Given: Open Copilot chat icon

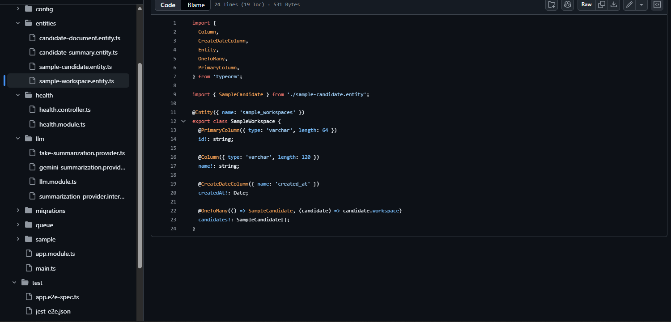Looking at the screenshot, I should pyautogui.click(x=568, y=4).
